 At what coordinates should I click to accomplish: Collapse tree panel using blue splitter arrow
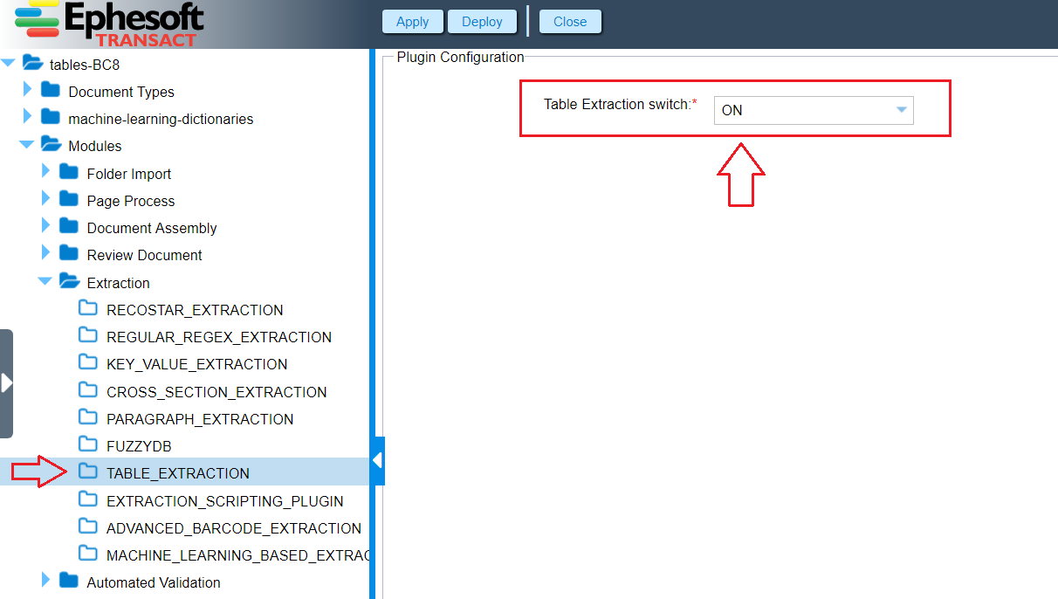377,460
